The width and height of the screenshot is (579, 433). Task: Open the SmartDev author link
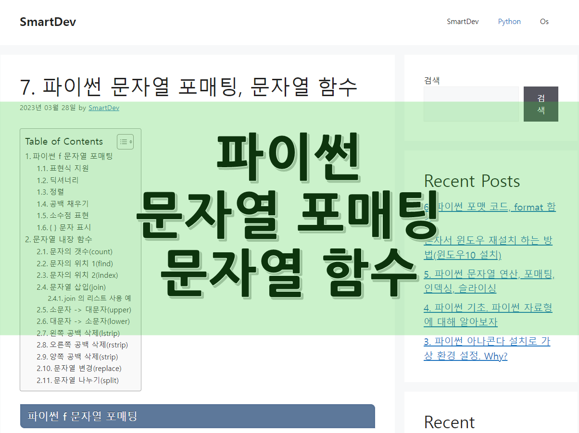[104, 108]
